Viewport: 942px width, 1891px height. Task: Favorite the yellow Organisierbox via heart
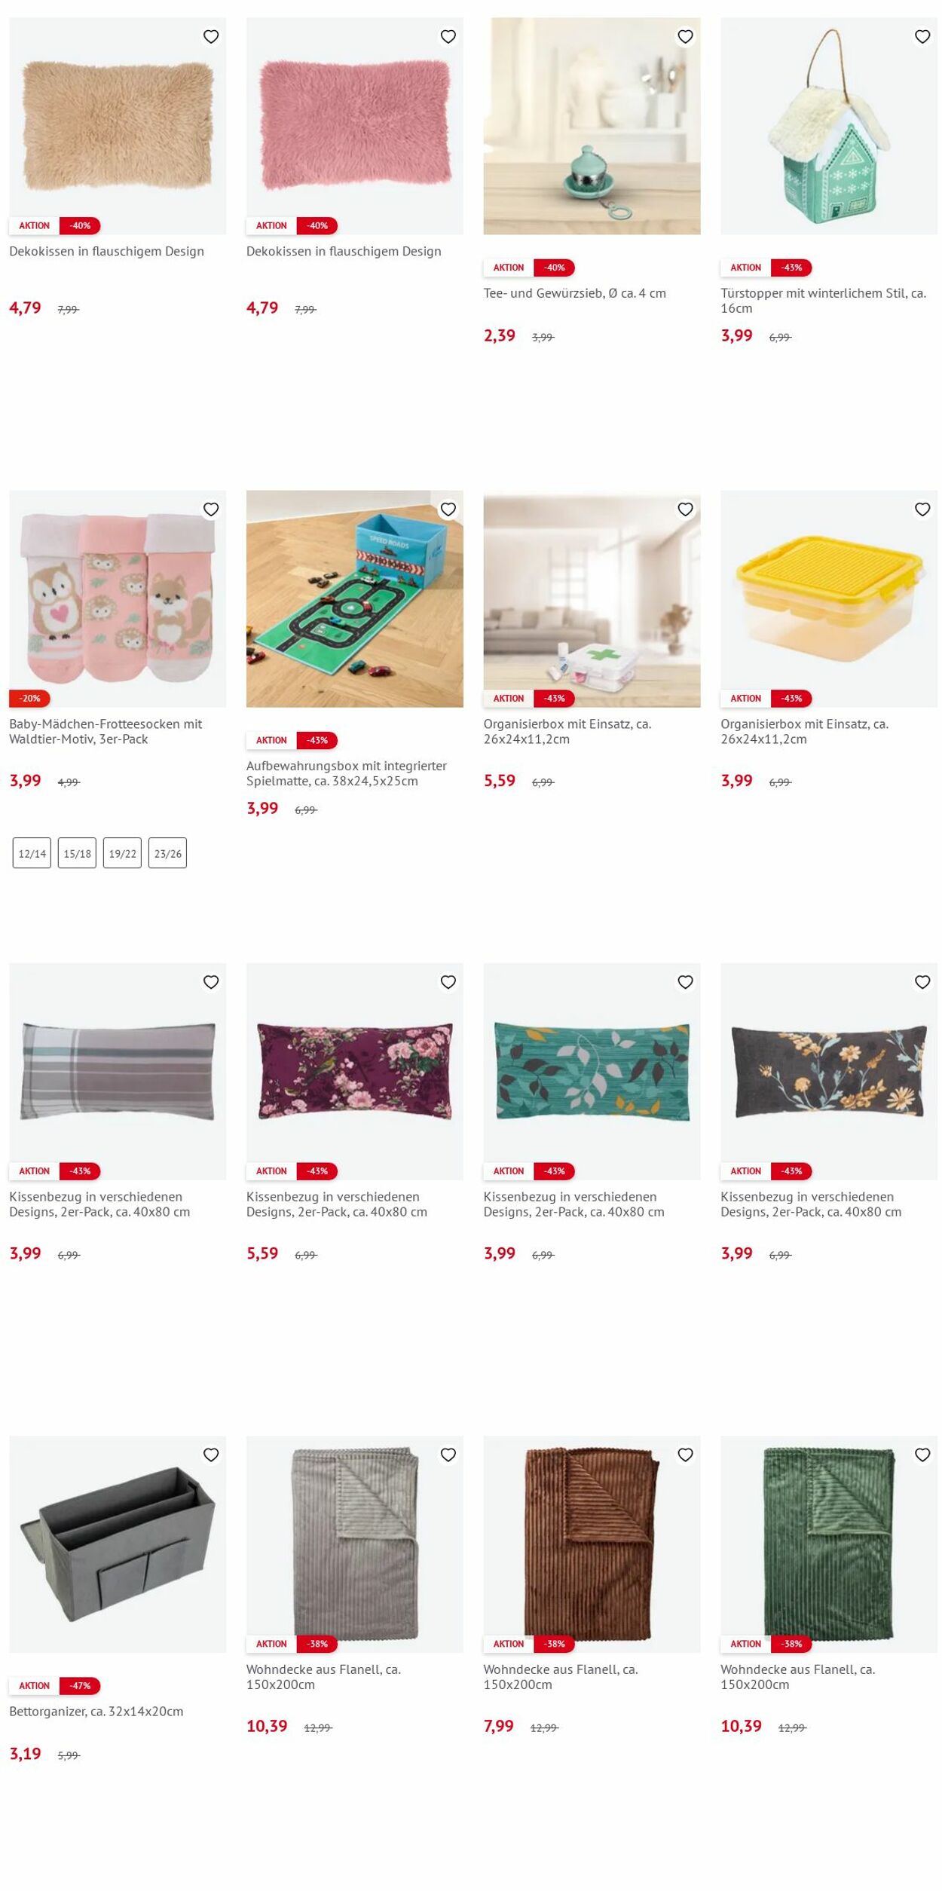[x=922, y=509]
